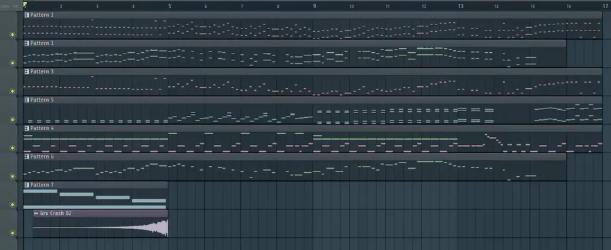Image resolution: width=611 pixels, height=250 pixels.
Task: Open the Pattern 6 clip menu icon
Action: tap(27, 157)
